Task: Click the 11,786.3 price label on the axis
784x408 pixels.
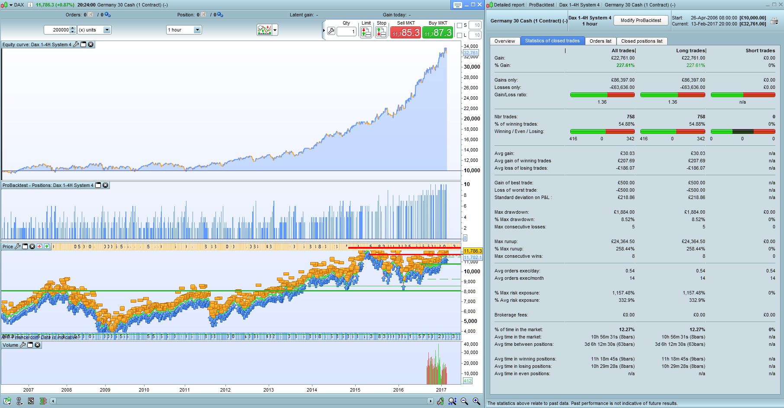Action: 472,251
